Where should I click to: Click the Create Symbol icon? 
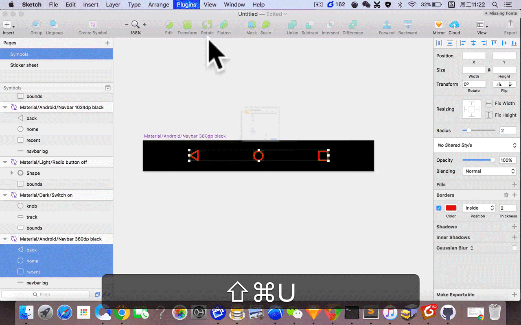click(93, 25)
